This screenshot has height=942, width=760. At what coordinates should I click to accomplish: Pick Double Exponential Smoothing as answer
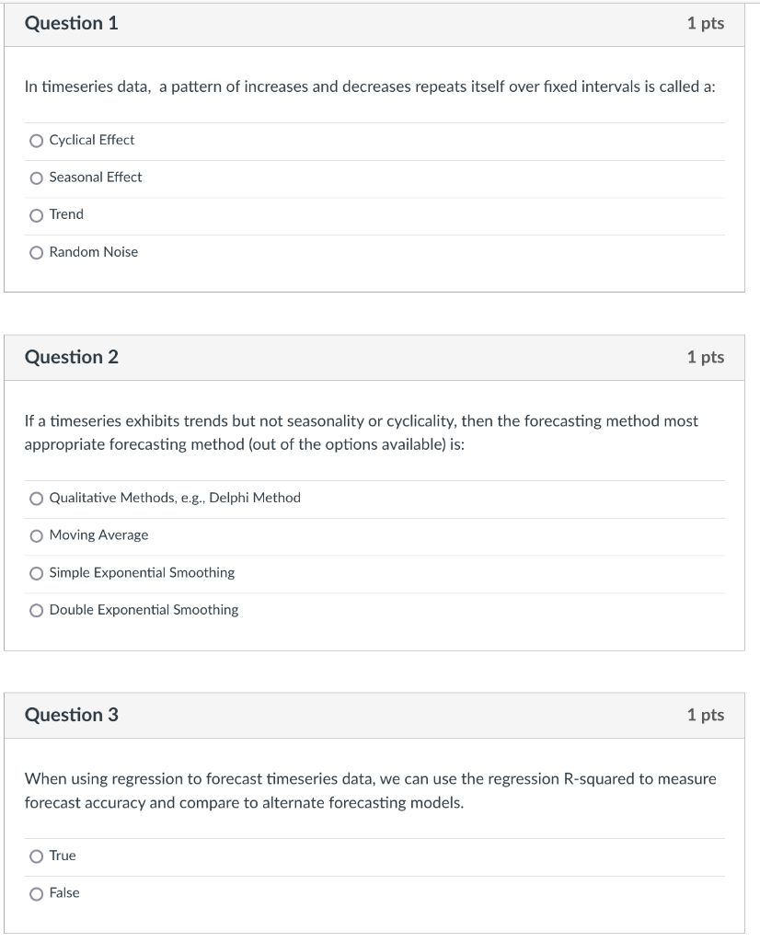tap(36, 610)
